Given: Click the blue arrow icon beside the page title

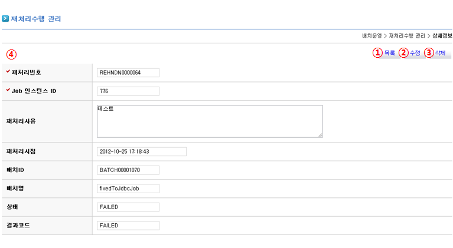Looking at the screenshot, I should [x=5, y=19].
